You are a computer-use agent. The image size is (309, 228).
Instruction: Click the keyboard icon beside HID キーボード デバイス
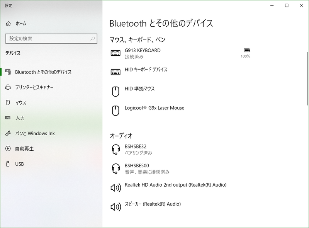click(115, 71)
